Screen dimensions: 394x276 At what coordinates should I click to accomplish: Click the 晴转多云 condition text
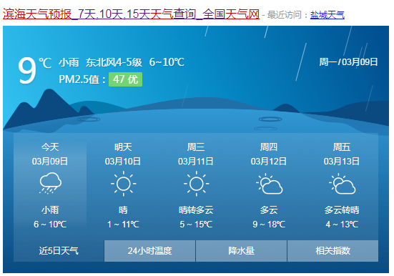point(196,210)
